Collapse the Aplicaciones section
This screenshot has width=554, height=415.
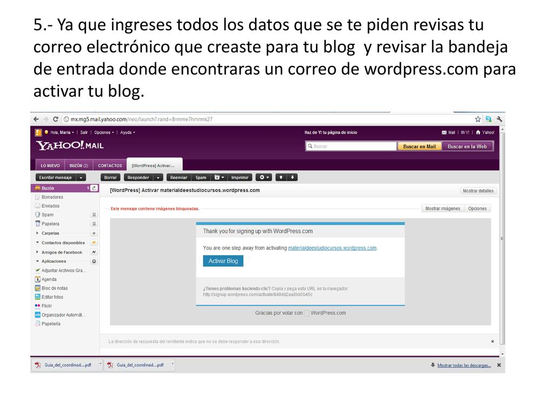(x=37, y=261)
